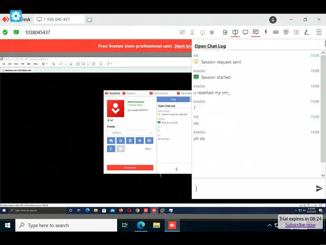Click VMware send Ctrl+Alt+Del icon
This screenshot has height=245, width=326.
53,64
